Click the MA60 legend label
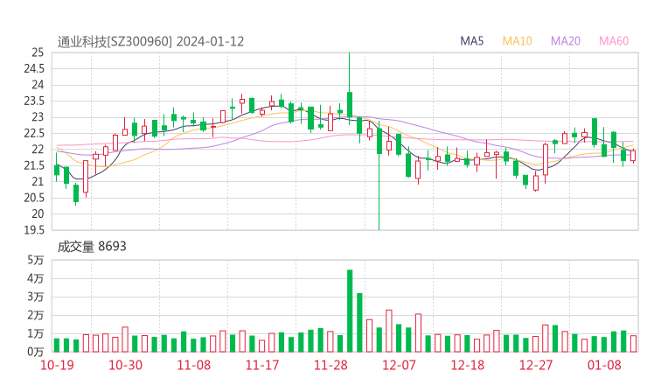The image size is (647, 385). click(614, 41)
